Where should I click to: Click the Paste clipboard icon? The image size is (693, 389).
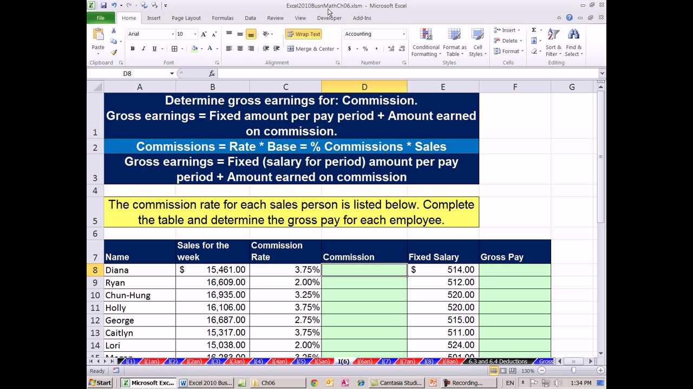(x=98, y=35)
